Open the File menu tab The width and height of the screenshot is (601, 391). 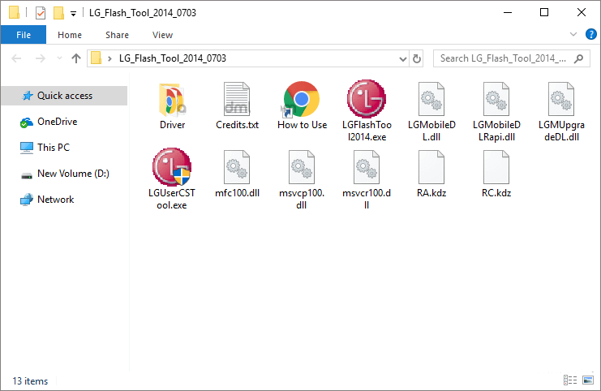click(24, 35)
